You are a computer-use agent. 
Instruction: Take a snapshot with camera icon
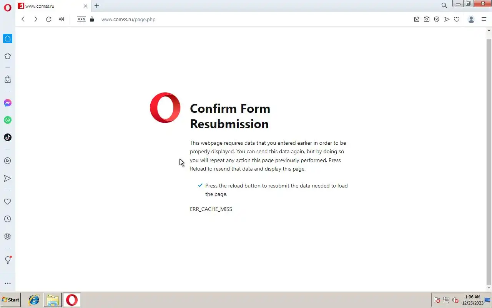427,19
